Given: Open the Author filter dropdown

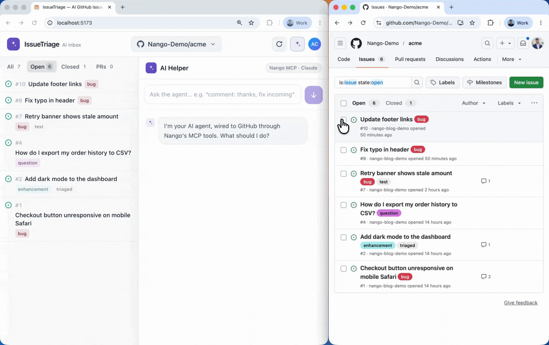Looking at the screenshot, I should (474, 103).
